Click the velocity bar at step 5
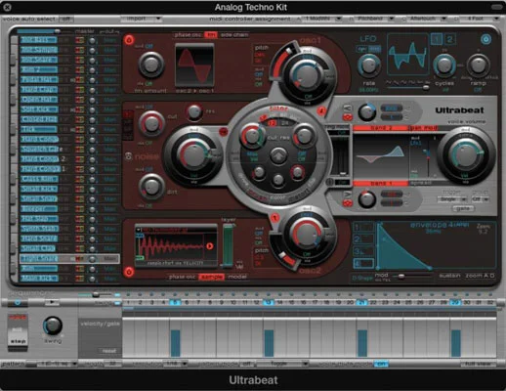Image resolution: width=506 pixels, height=391 pixels. 175,343
